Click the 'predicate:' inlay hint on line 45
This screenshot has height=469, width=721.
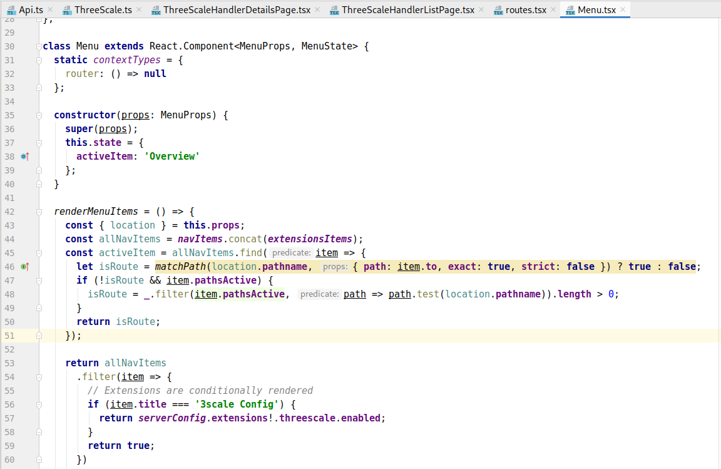pyautogui.click(x=291, y=253)
